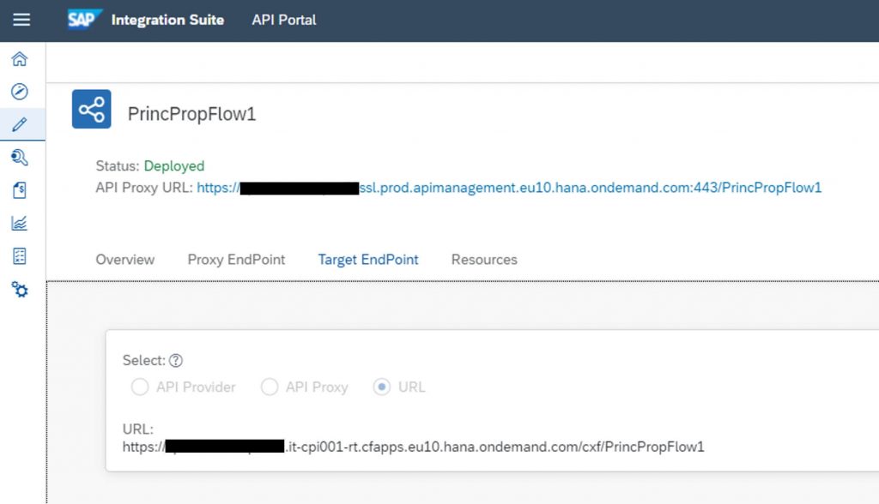The height and width of the screenshot is (504, 879).
Task: Click the PrincPropFlow1 API proxy icon
Action: pos(91,109)
